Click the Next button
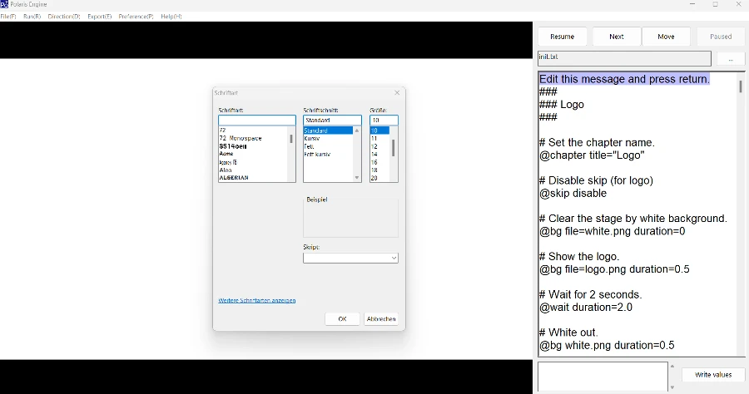Screen dimensions: 749x394 tap(616, 37)
